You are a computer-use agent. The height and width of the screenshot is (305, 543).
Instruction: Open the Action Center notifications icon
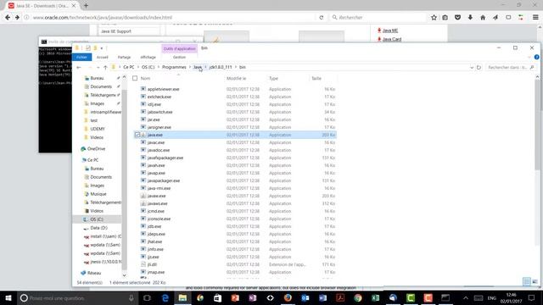pyautogui.click(x=531, y=297)
